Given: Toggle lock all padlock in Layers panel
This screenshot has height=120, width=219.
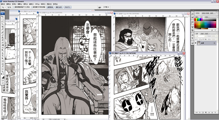Looking at the screenshot, I should pos(206,39).
